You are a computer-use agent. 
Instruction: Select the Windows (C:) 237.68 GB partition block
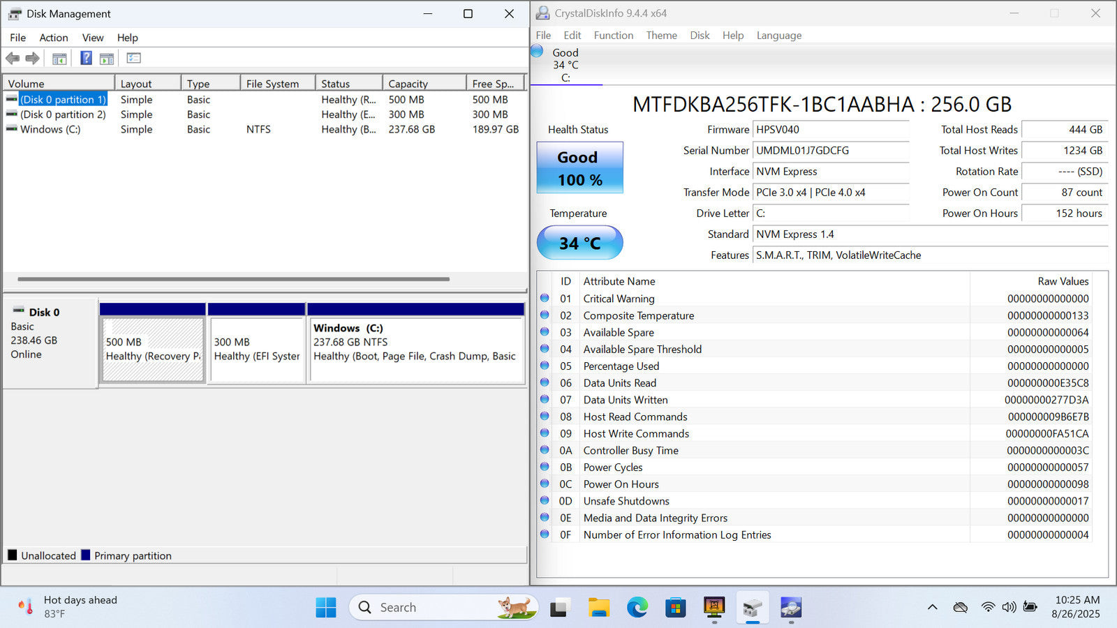(x=416, y=350)
